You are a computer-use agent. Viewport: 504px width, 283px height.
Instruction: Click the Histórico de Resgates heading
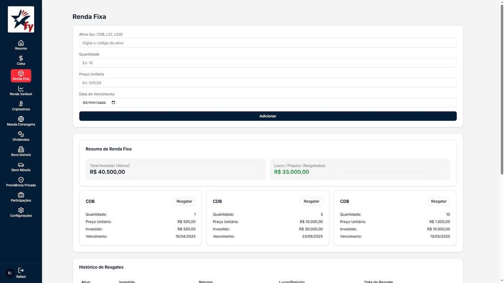click(x=101, y=267)
